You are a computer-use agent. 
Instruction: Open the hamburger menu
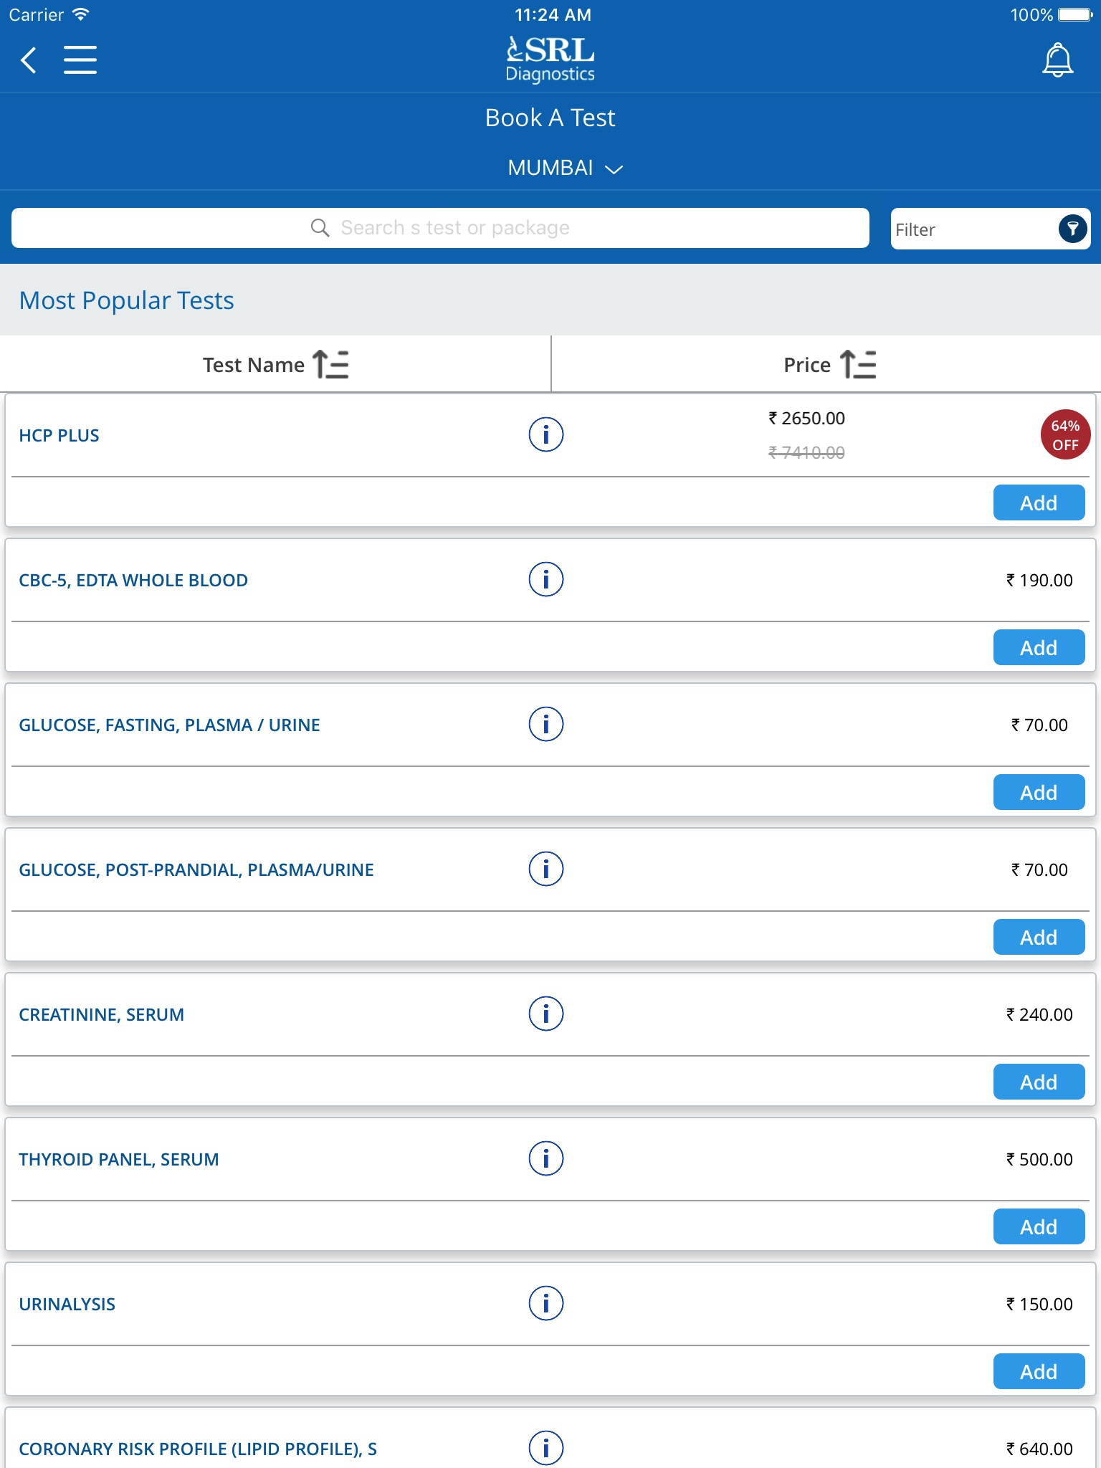[80, 59]
